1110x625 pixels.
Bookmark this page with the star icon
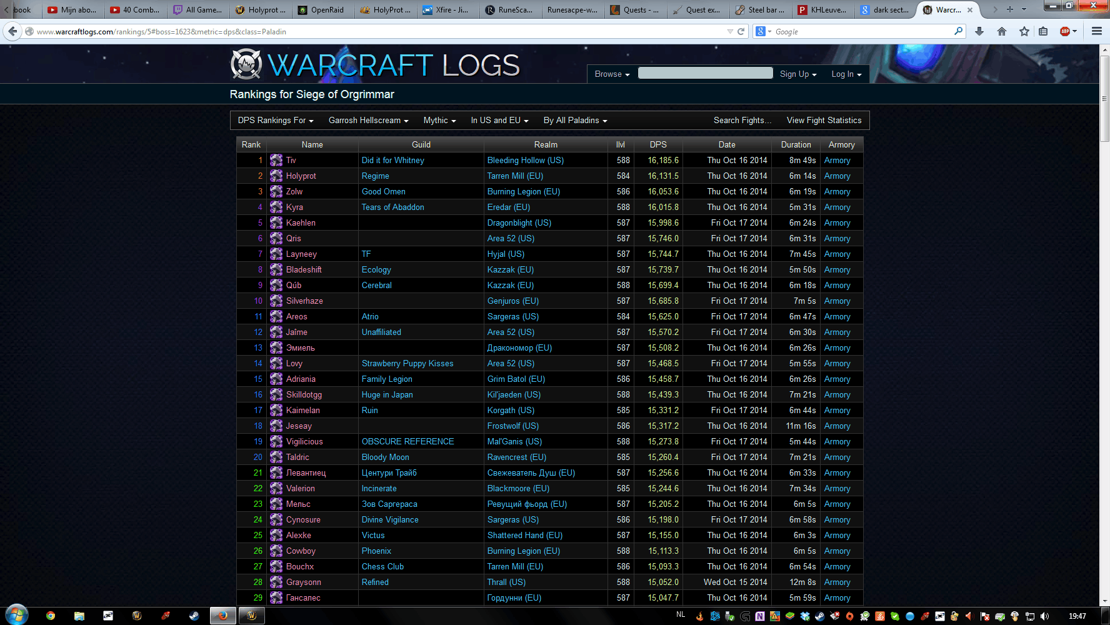point(1024,31)
